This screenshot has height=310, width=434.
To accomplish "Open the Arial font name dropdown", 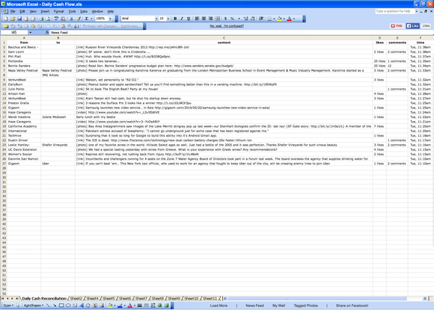I will coord(156,19).
